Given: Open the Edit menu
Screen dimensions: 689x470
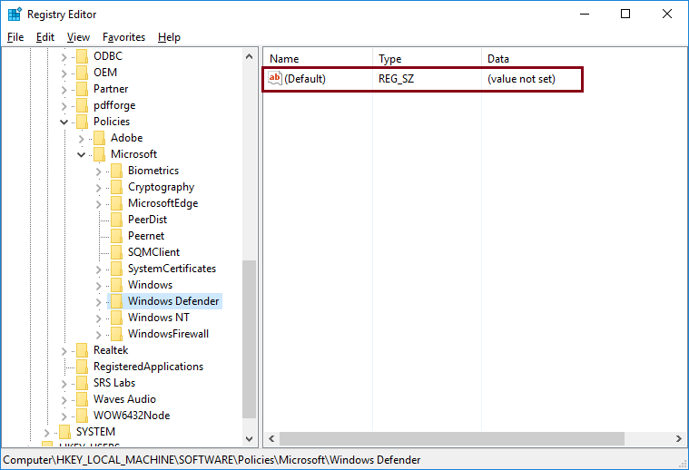Looking at the screenshot, I should [45, 37].
